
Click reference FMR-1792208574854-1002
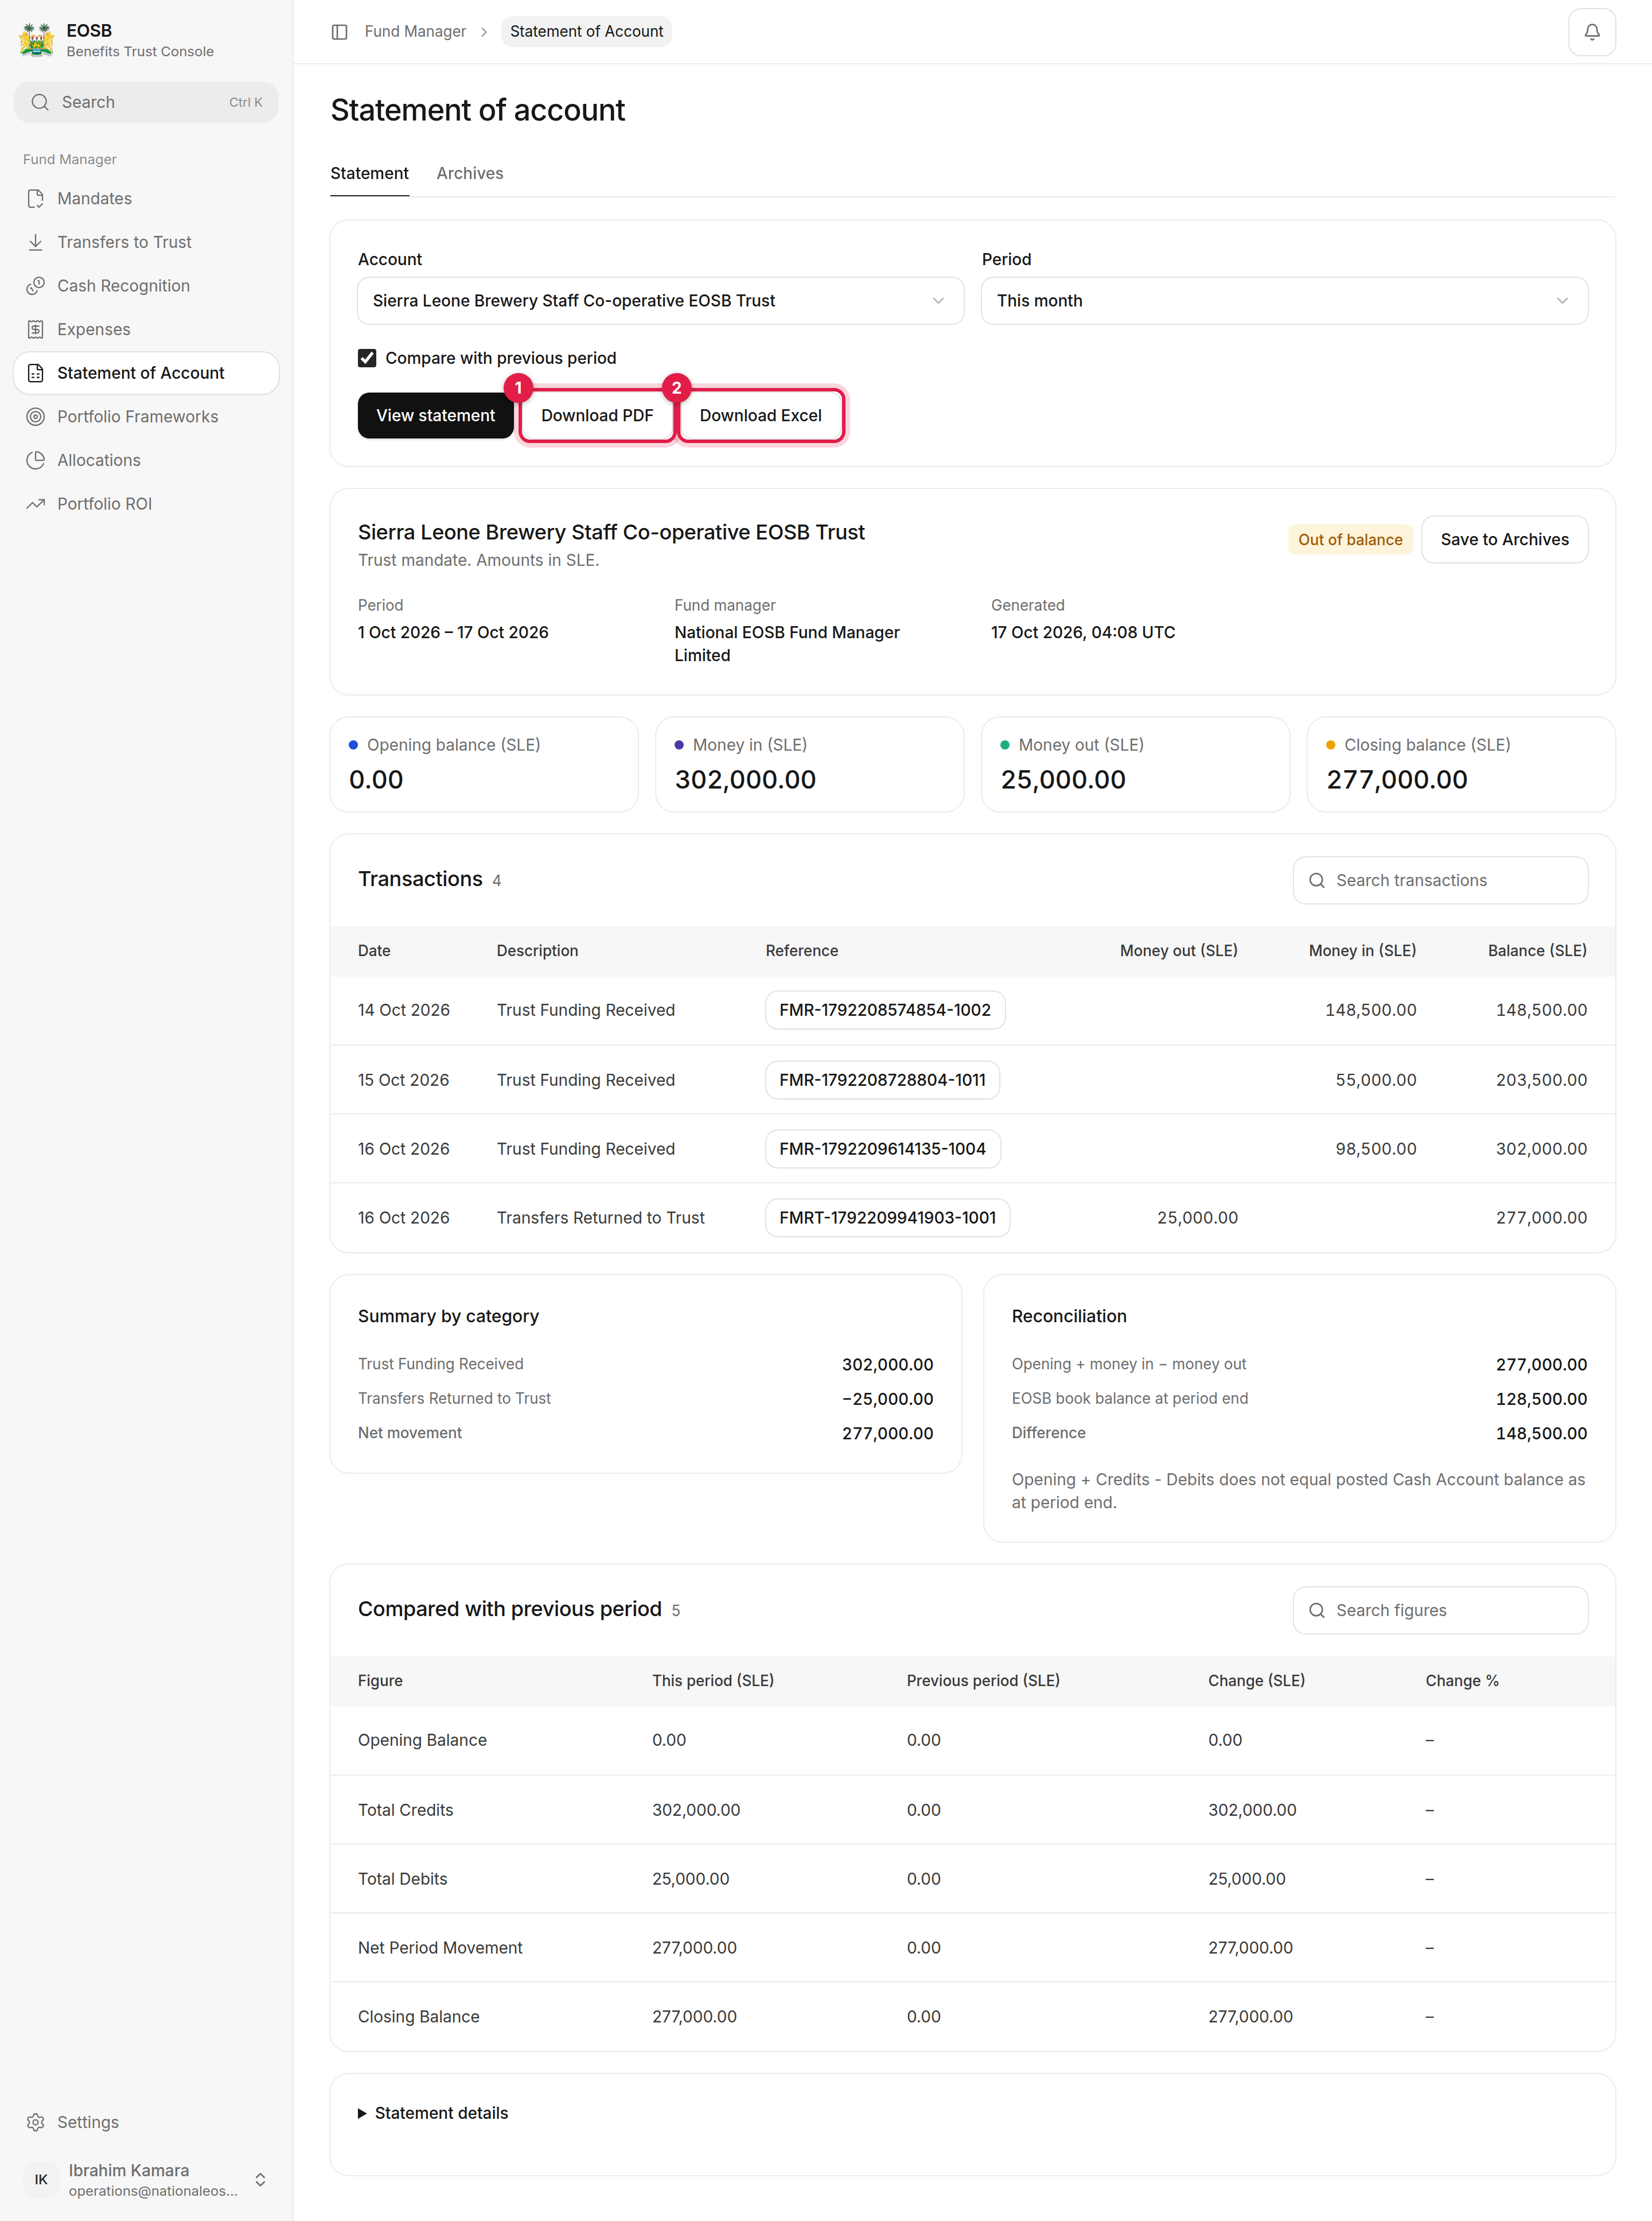tap(885, 1011)
